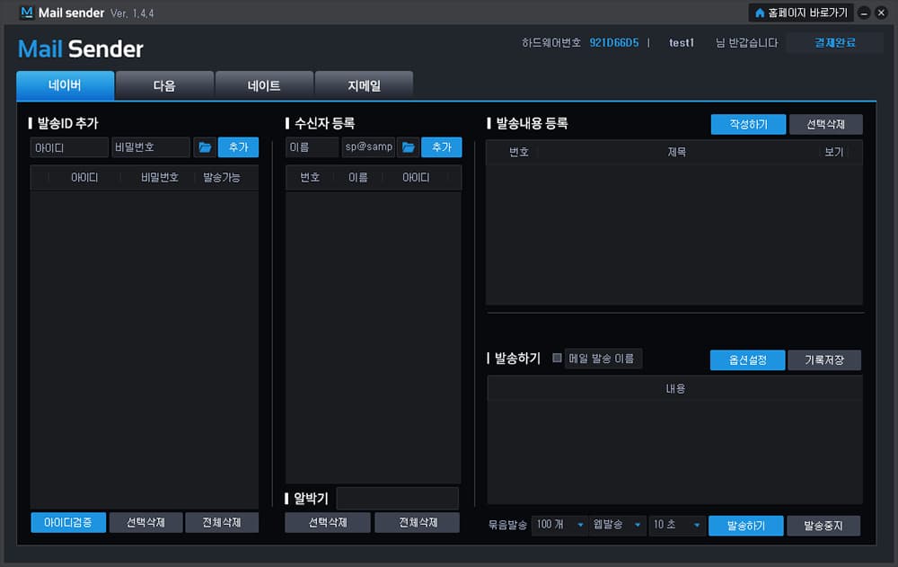Click 제목 column header in content list
Viewport: 898px width, 567px height.
[676, 152]
